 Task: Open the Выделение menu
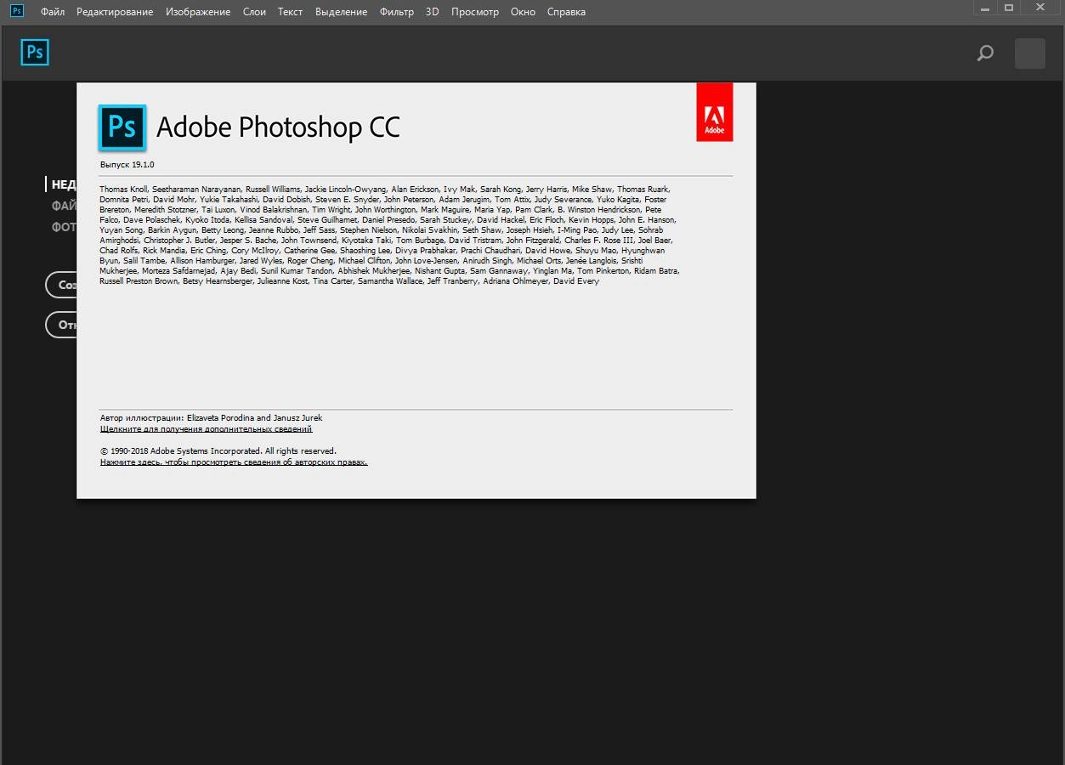click(341, 12)
